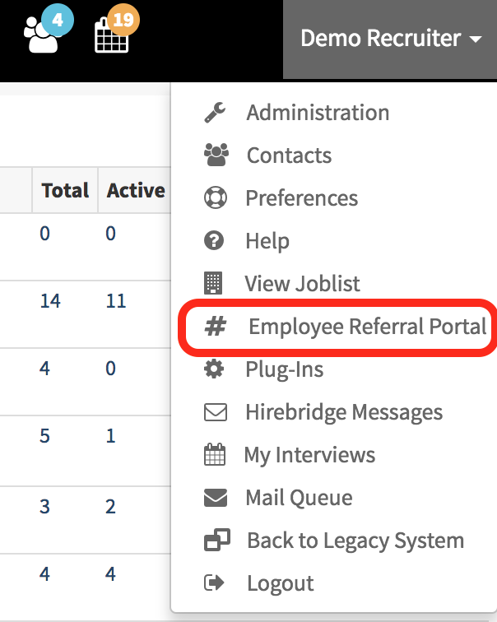Expand the Demo Recruiter dropdown menu
Screen dimensions: 497x622
tap(390, 39)
